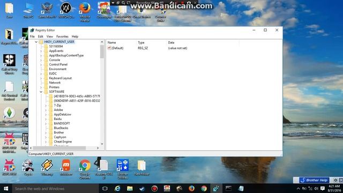The image size is (343, 193).
Task: Select the AppXBackupContentType key
Action: [66, 55]
